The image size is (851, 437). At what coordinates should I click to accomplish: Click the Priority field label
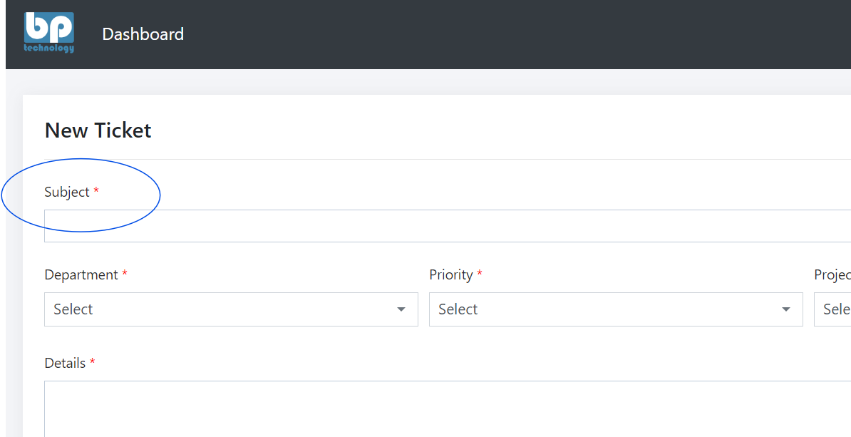pyautogui.click(x=451, y=275)
